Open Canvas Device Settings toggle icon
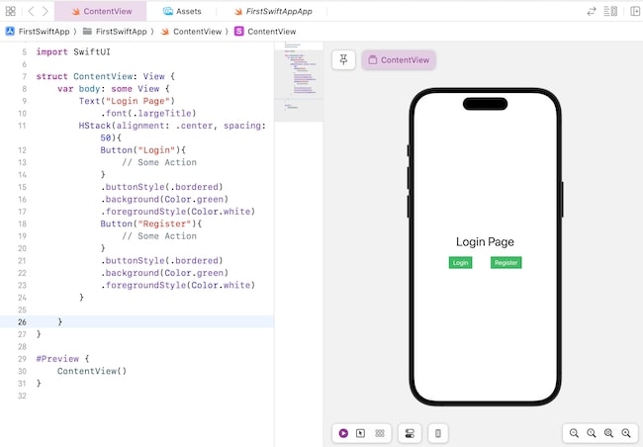 (x=409, y=433)
